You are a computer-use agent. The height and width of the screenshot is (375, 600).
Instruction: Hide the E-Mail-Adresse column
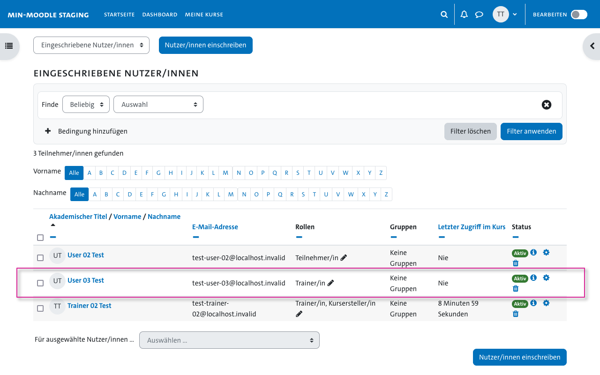point(195,237)
